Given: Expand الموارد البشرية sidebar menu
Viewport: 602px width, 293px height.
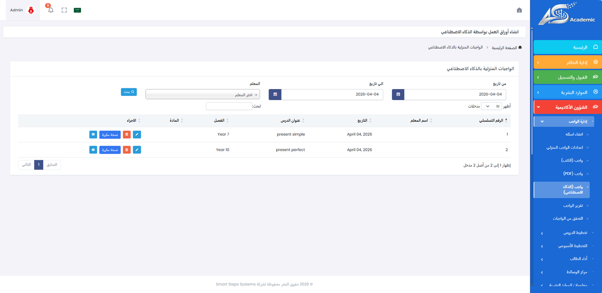Looking at the screenshot, I should coord(568,92).
